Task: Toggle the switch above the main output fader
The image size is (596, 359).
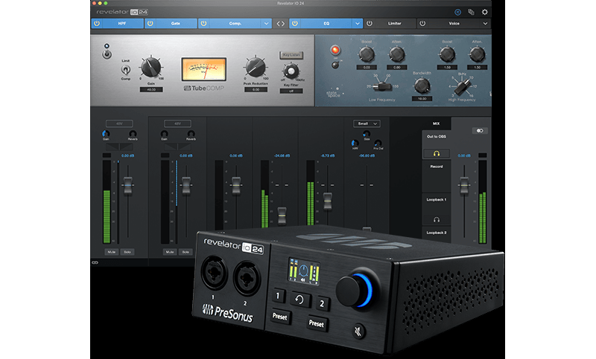Action: click(480, 131)
